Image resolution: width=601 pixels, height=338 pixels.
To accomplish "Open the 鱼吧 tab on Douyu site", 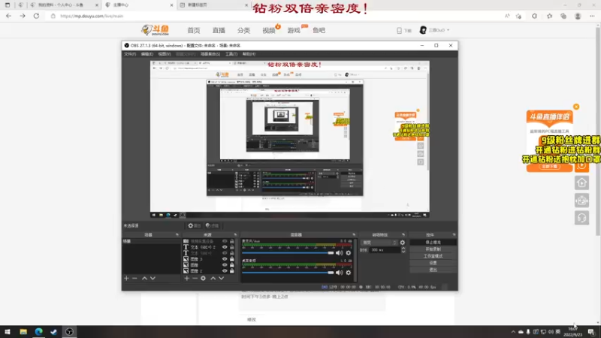I will tap(319, 30).
